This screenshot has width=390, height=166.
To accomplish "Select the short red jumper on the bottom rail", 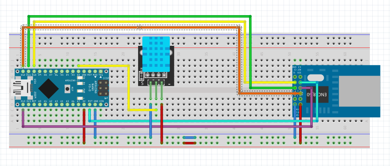I will point(189,143).
